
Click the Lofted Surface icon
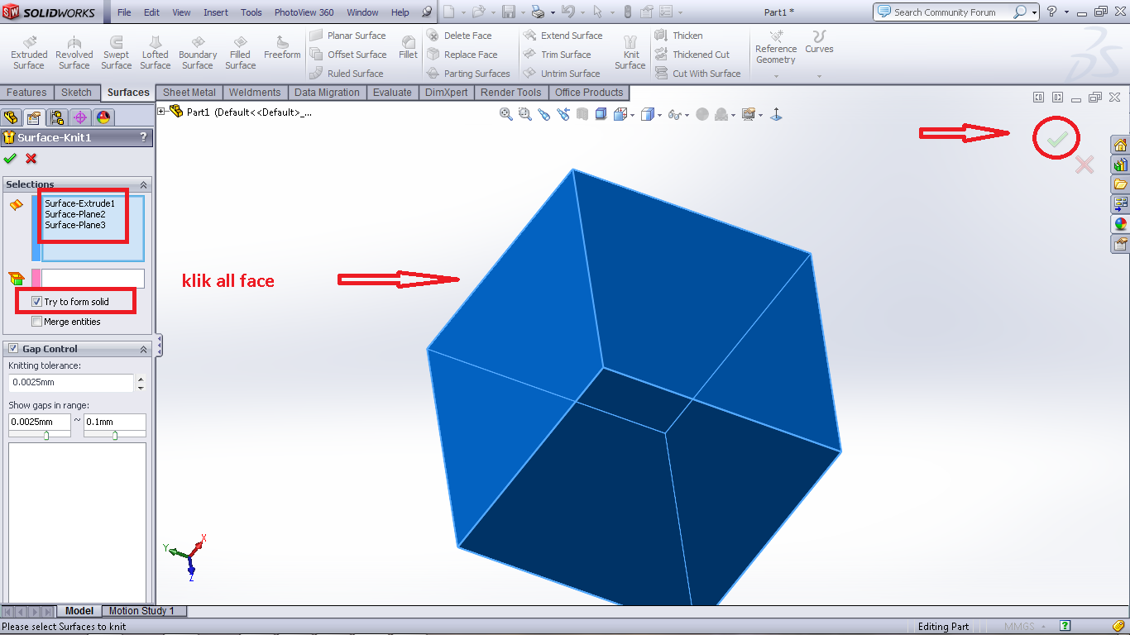pyautogui.click(x=156, y=52)
